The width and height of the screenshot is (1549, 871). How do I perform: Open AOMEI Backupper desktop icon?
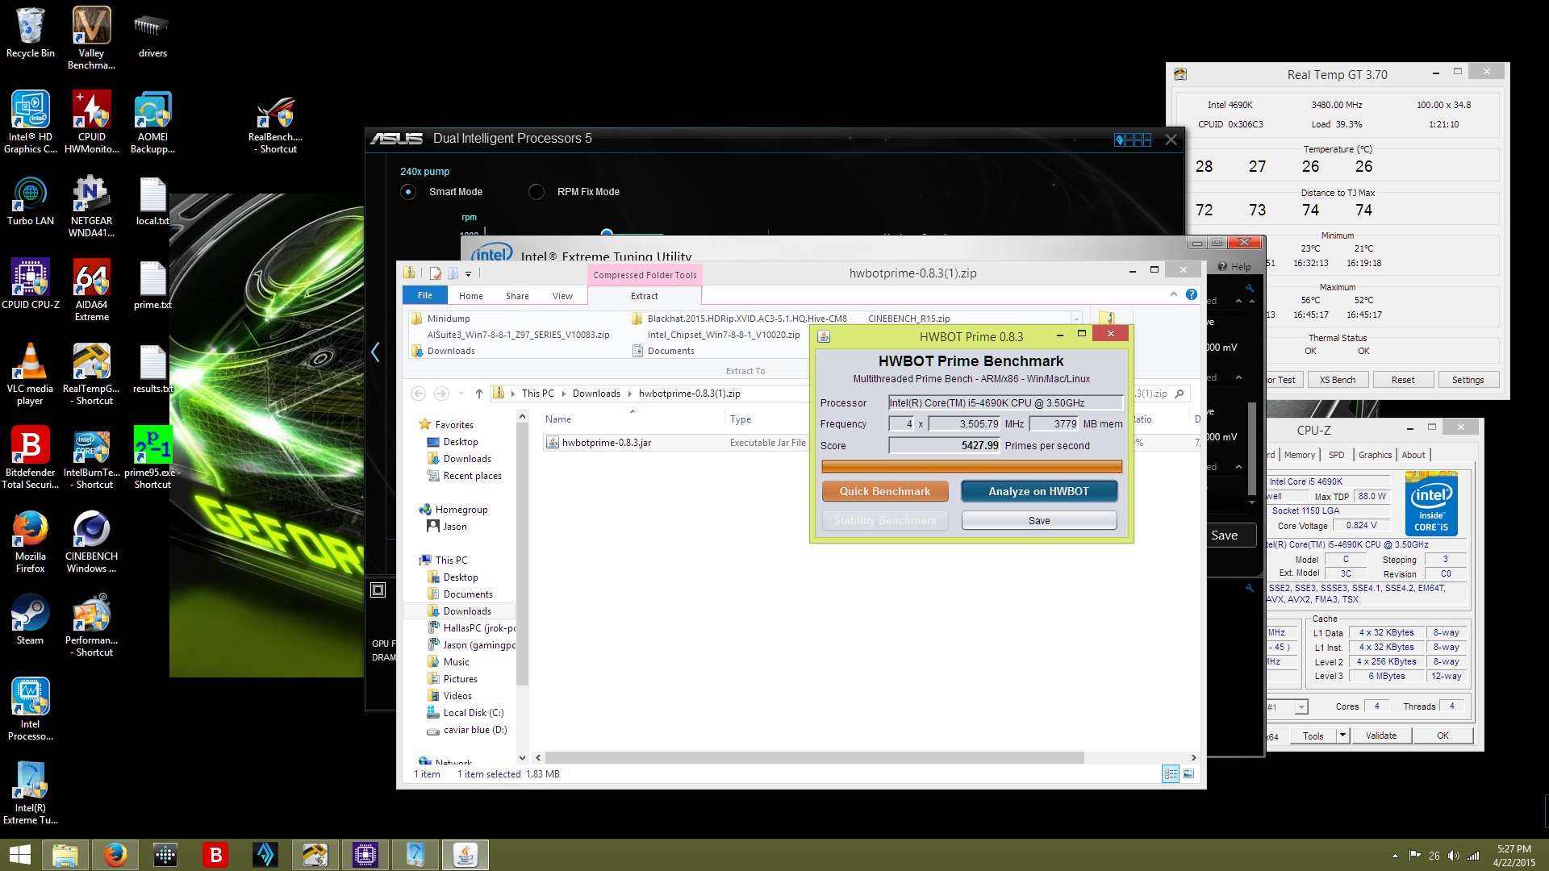152,122
